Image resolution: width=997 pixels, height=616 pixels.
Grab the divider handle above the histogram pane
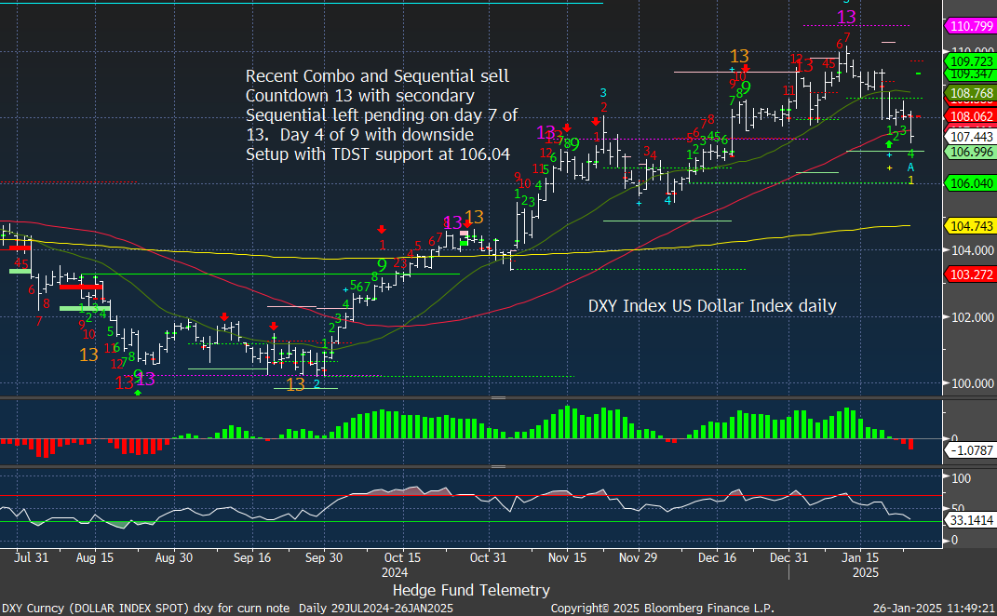[x=499, y=398]
